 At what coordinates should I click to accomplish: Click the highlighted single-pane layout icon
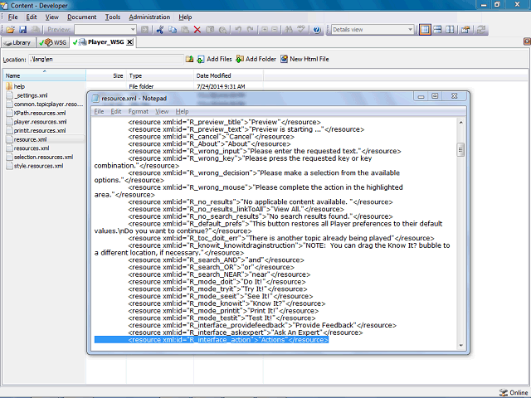(425, 30)
